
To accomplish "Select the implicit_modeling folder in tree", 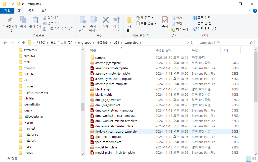I will (35, 92).
